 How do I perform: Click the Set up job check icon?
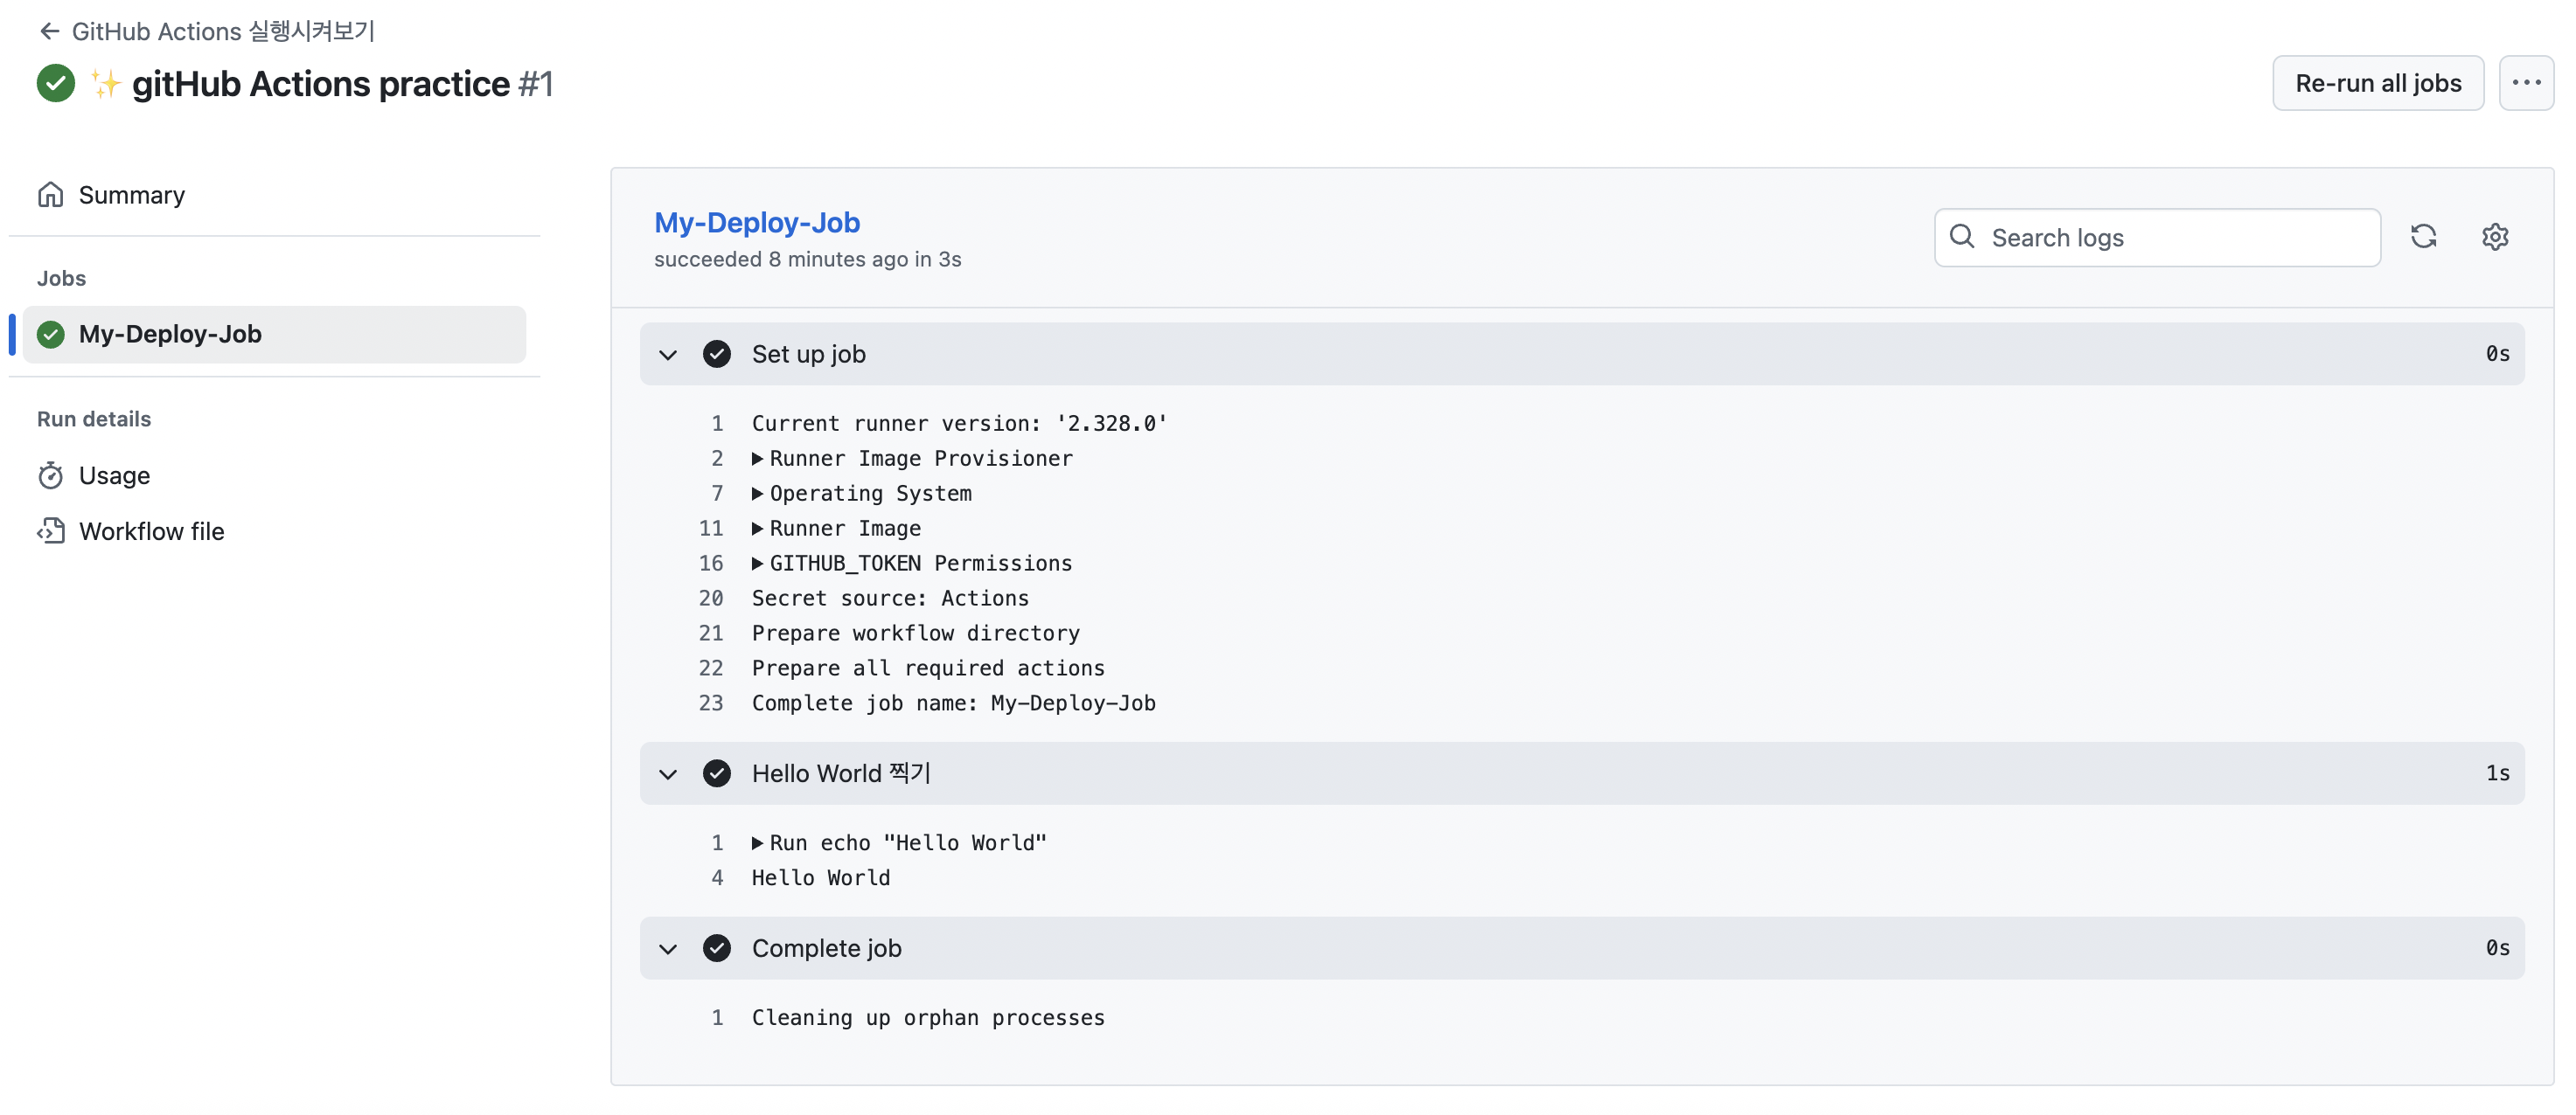716,354
